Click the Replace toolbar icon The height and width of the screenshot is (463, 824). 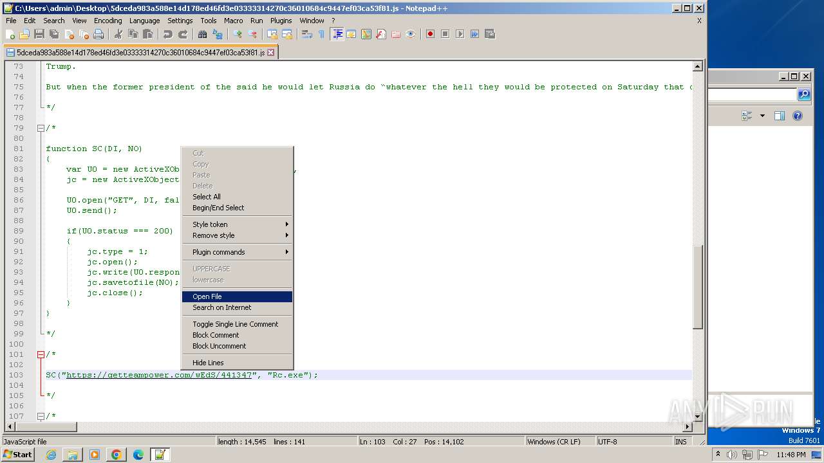click(x=217, y=34)
